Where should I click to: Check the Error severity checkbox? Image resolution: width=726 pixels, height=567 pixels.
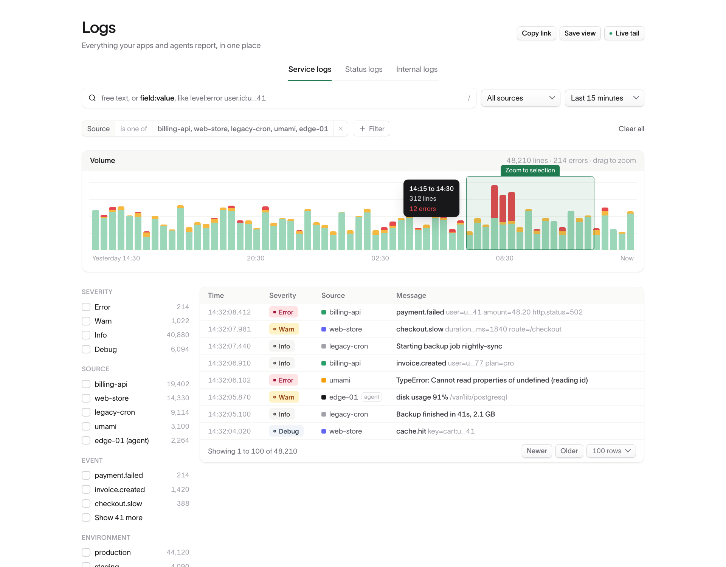[86, 307]
